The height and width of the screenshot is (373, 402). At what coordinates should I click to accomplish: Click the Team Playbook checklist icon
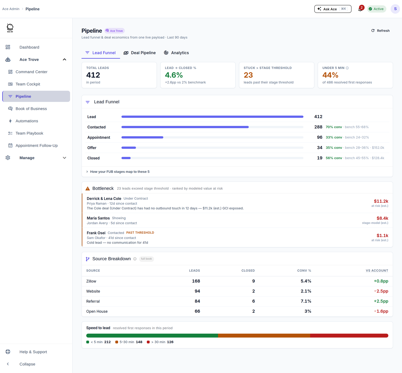pos(10,133)
